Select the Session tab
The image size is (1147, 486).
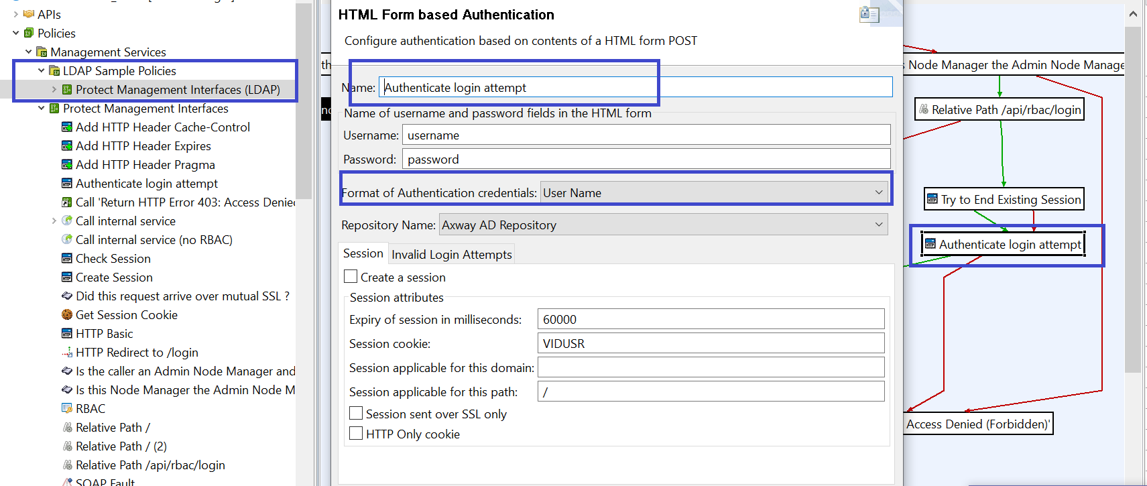tap(363, 253)
